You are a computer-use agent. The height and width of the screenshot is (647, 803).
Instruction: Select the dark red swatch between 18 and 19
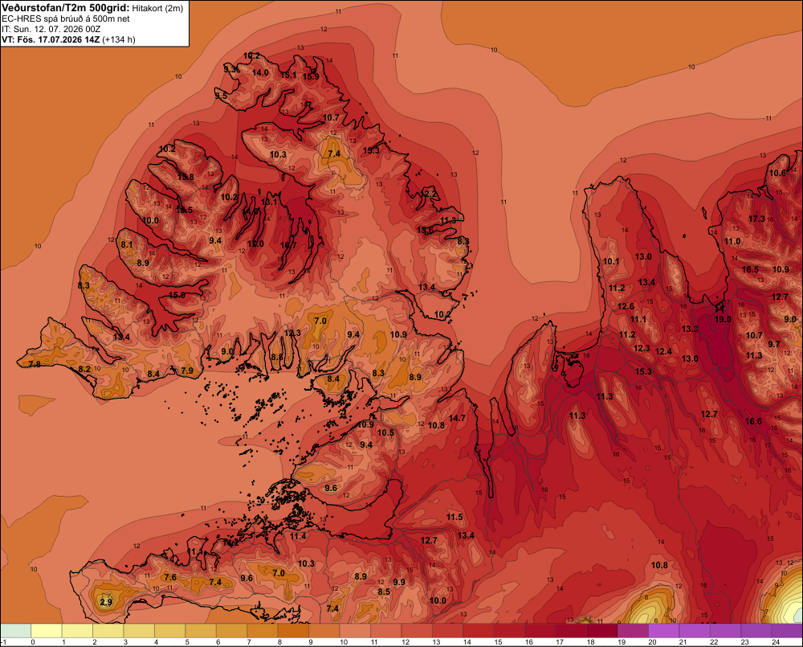point(602,631)
